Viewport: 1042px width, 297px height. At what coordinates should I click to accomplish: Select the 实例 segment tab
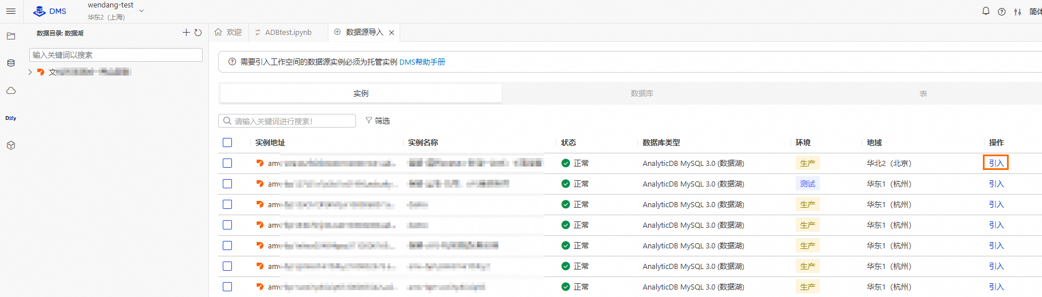[361, 93]
